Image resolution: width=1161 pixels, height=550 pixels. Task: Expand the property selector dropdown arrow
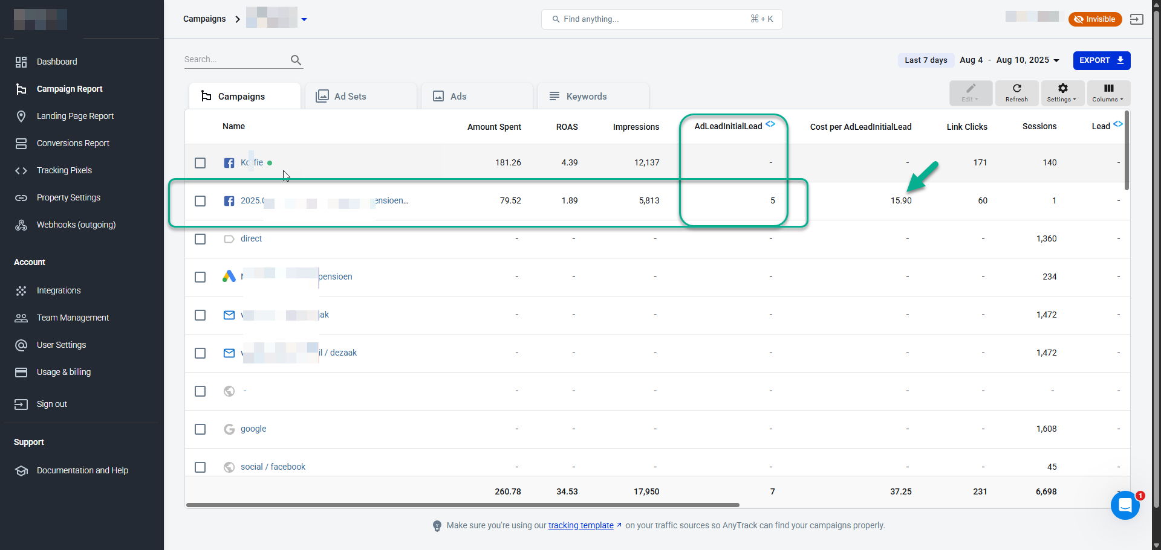coord(304,19)
